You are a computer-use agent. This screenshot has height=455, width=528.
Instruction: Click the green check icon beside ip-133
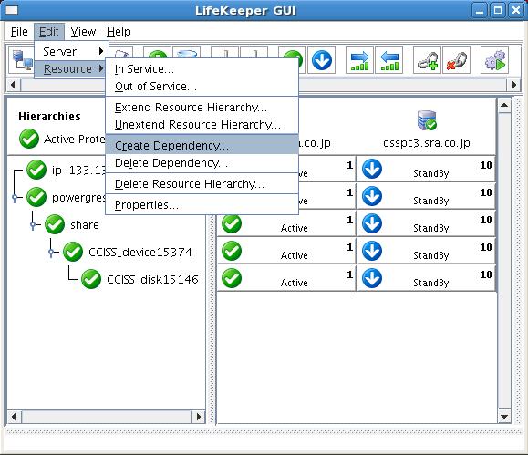click(x=36, y=170)
